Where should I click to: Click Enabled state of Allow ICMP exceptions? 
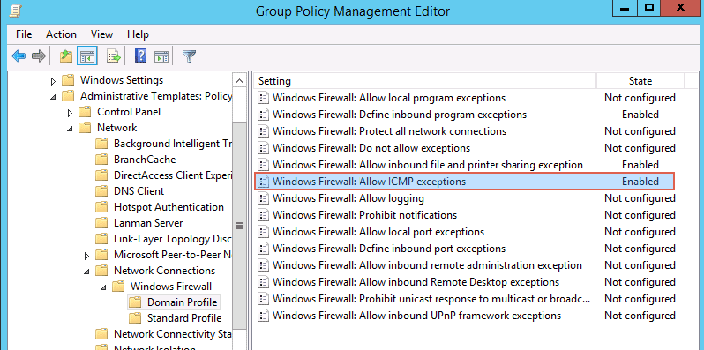point(640,182)
